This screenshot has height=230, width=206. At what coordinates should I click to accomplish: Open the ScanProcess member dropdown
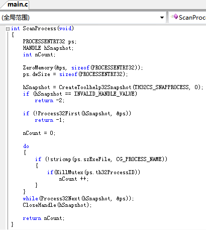187,18
